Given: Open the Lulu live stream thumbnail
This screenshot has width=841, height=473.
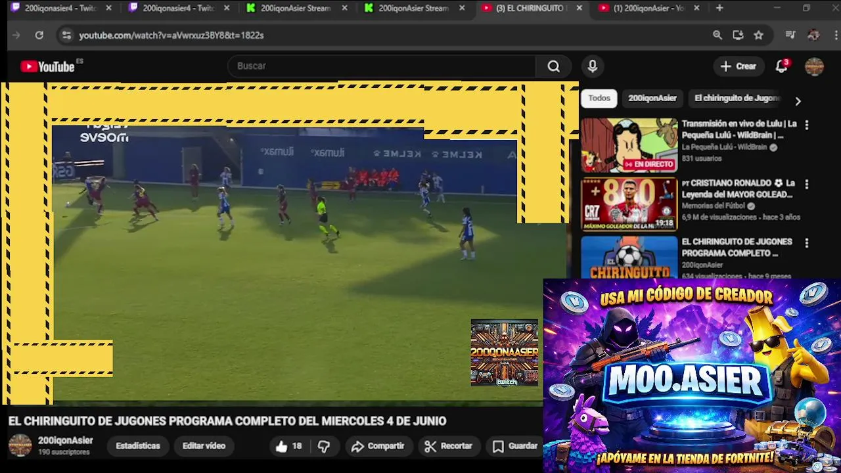Looking at the screenshot, I should point(629,145).
